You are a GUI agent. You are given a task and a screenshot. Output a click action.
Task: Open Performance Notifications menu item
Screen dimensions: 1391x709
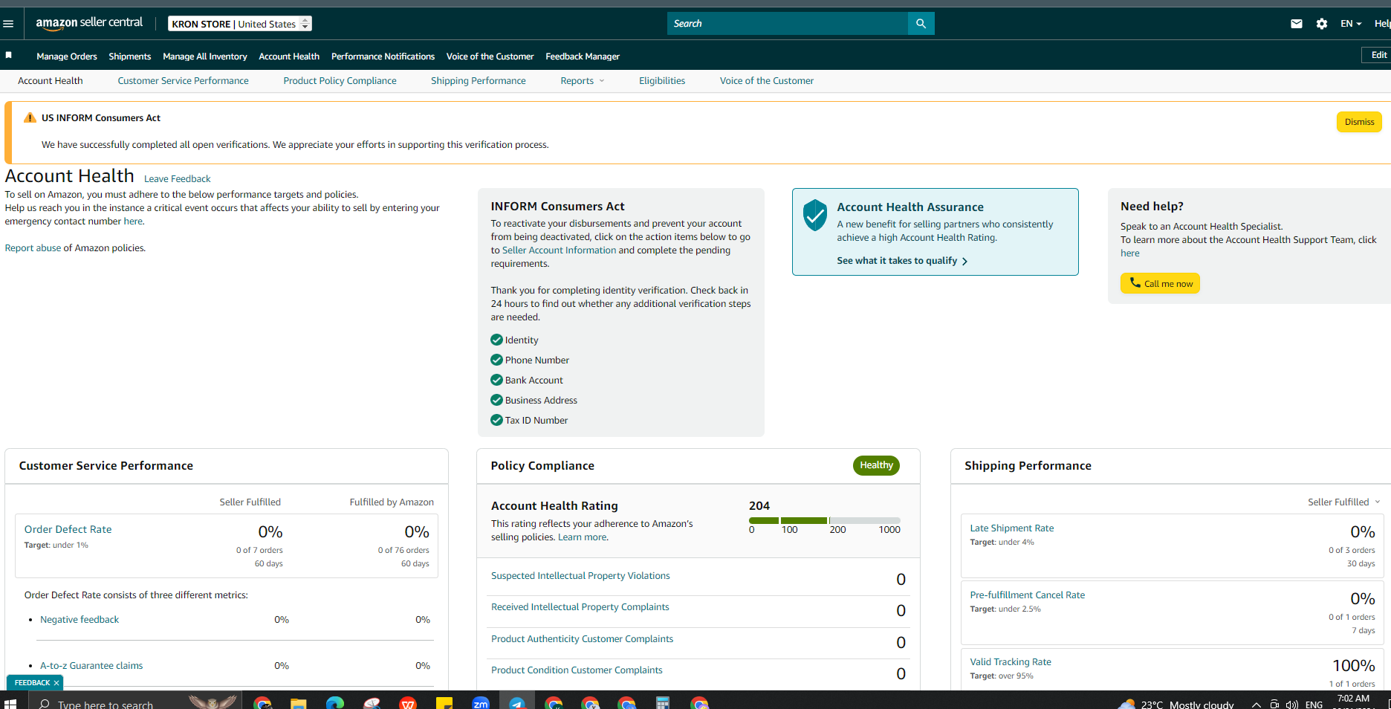(383, 56)
